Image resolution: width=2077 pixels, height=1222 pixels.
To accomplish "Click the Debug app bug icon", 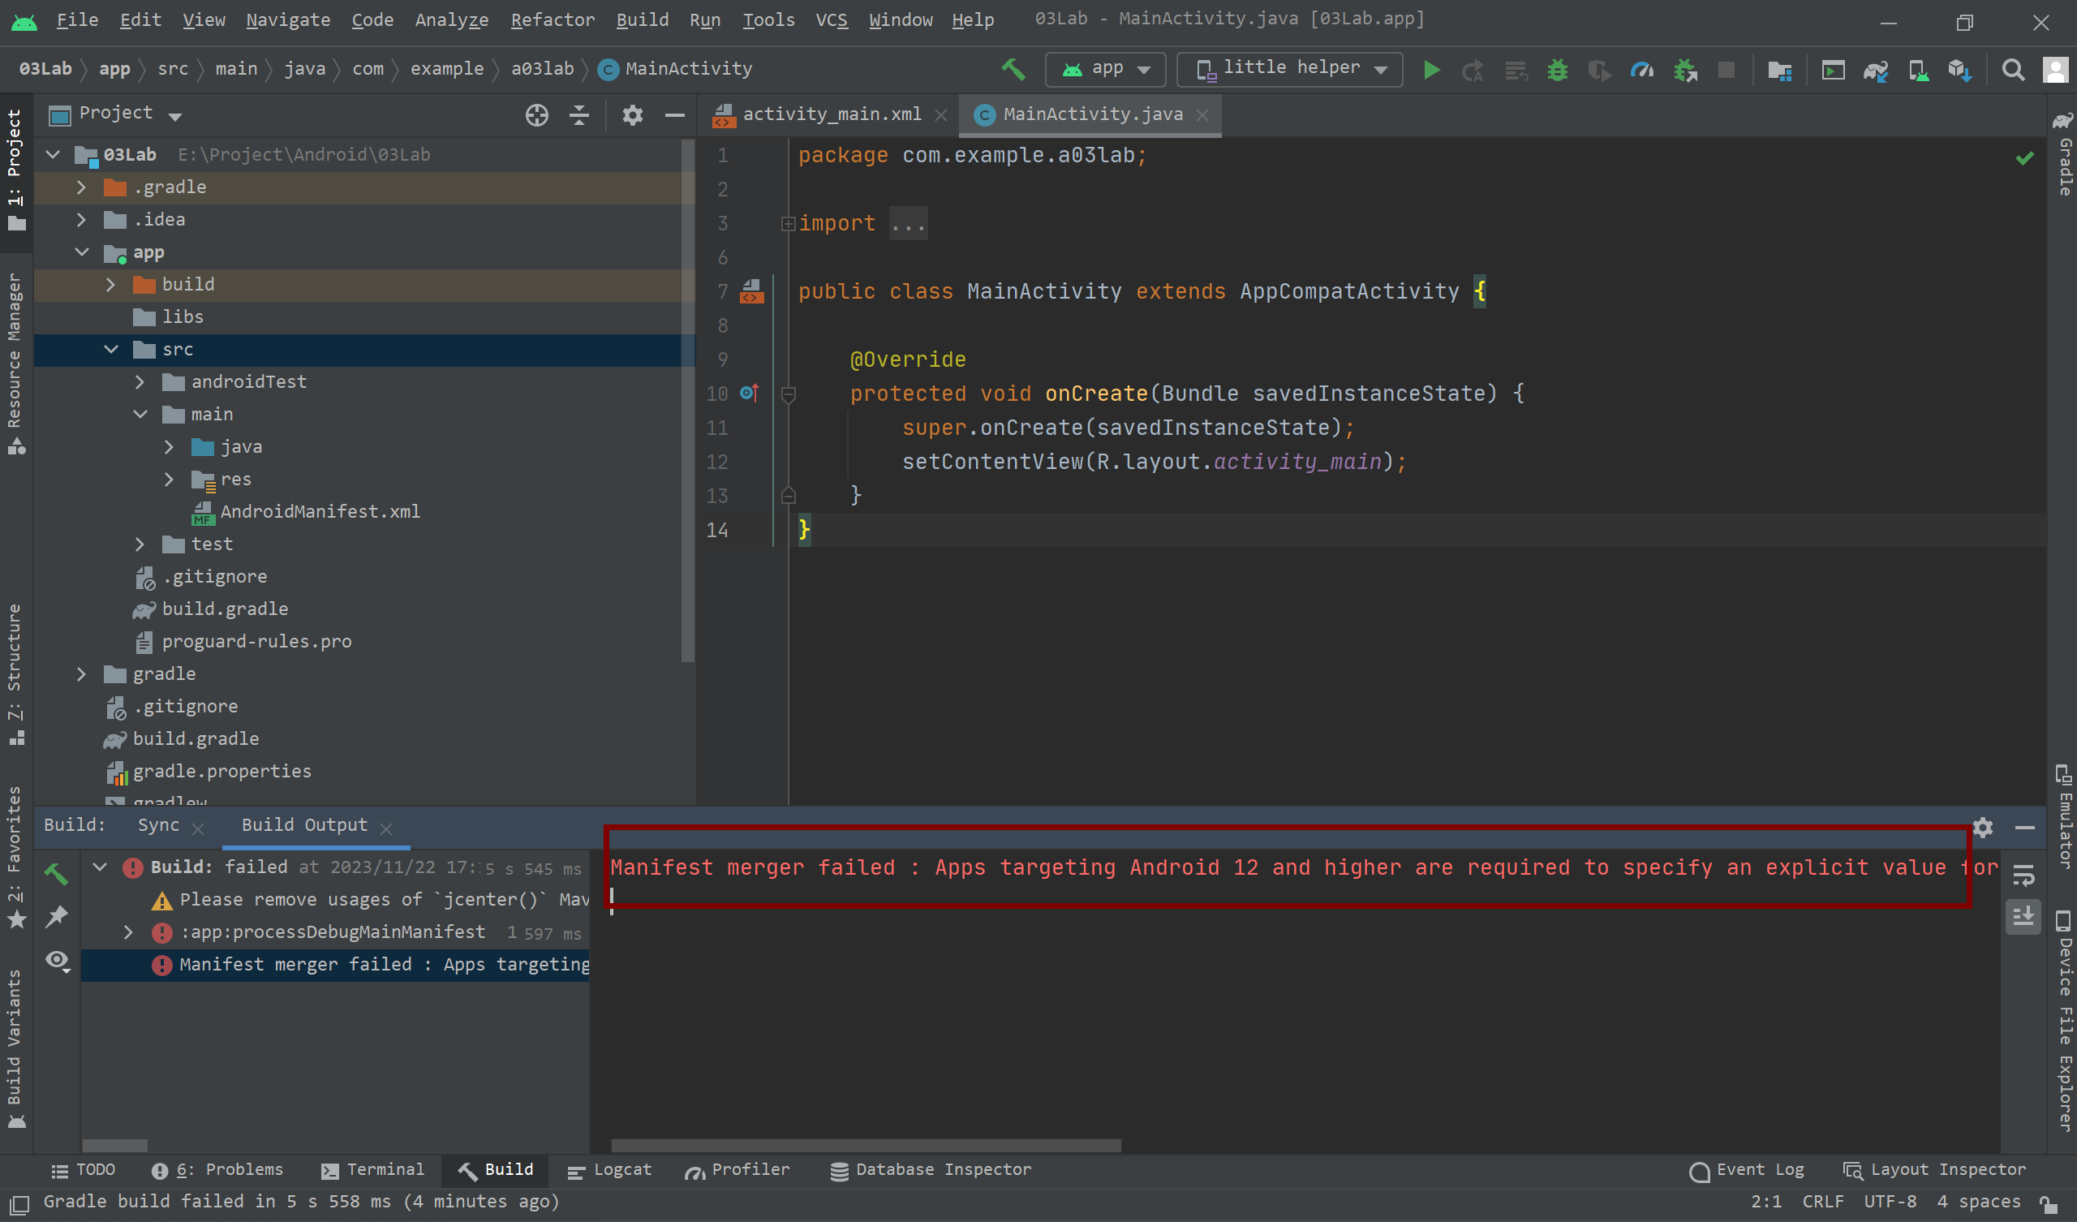I will pyautogui.click(x=1557, y=70).
